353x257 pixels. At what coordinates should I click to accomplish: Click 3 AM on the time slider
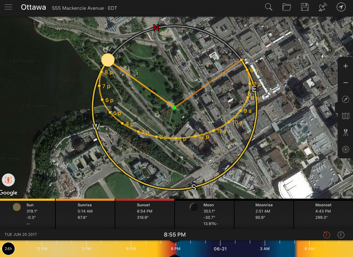(265, 249)
